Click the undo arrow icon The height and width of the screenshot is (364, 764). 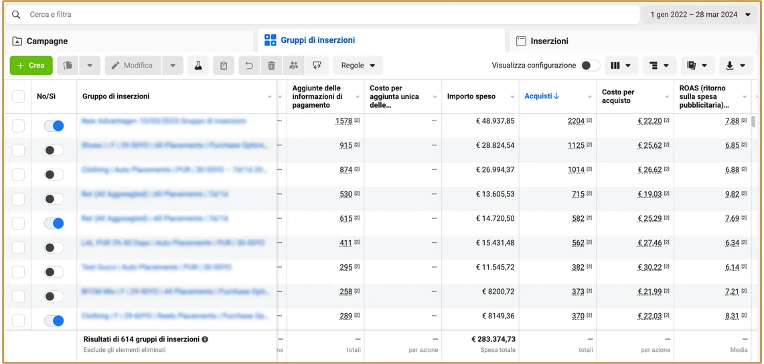(249, 65)
